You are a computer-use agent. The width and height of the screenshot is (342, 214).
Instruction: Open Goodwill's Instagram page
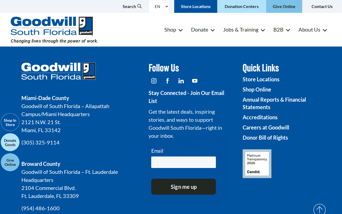coord(154,81)
